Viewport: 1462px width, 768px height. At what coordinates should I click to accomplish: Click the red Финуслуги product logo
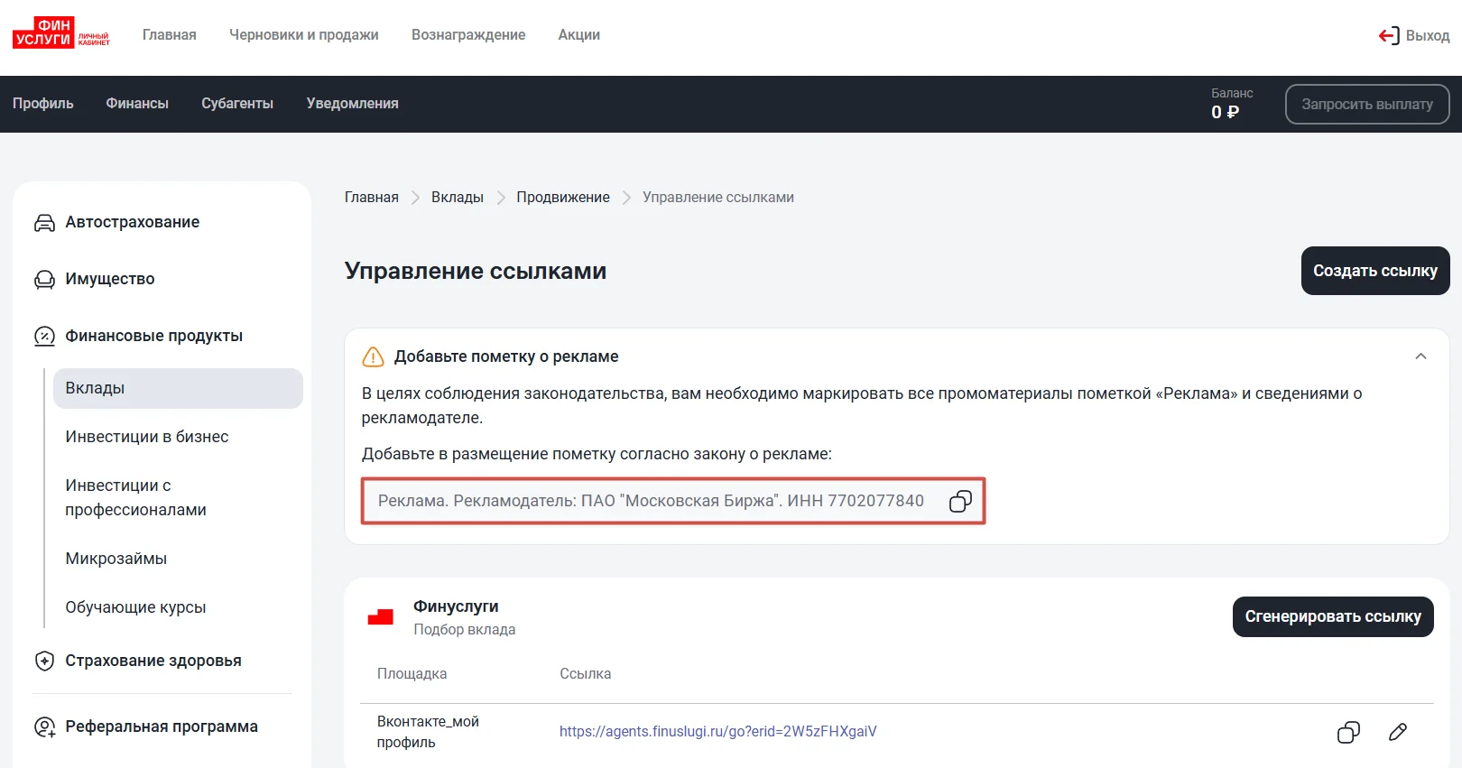tap(381, 617)
